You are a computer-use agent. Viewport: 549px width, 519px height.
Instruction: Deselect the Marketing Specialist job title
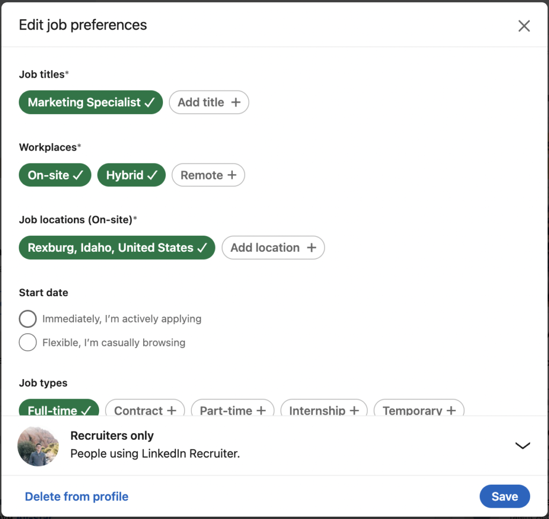[91, 102]
